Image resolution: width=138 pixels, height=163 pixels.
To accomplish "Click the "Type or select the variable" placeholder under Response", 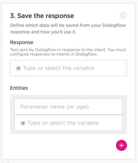I will [x=59, y=68].
